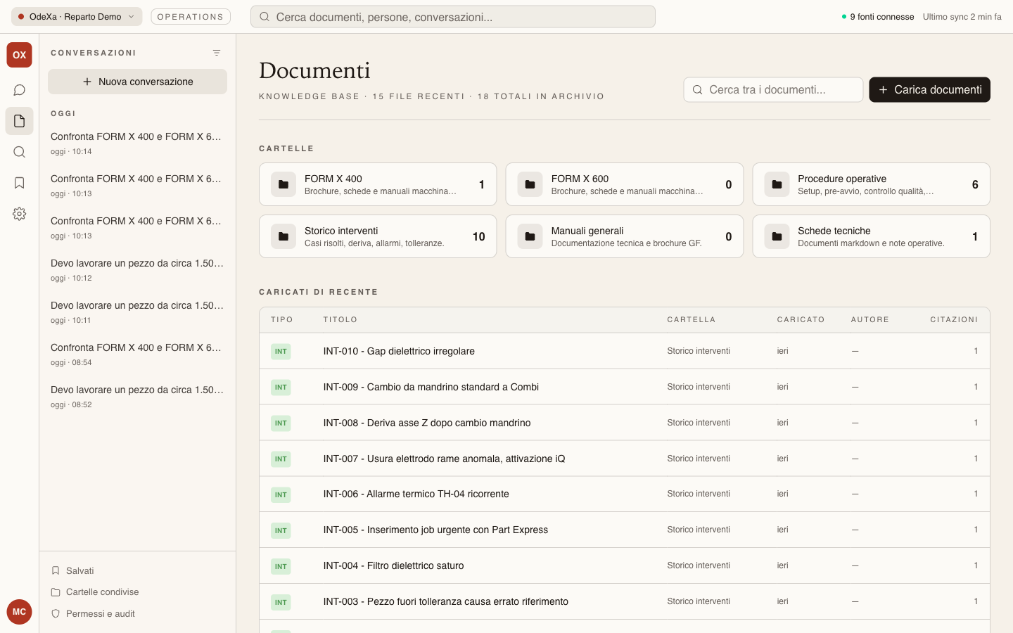Open the Storico interventi folder icon
Screen dimensions: 1013x633
(283, 236)
